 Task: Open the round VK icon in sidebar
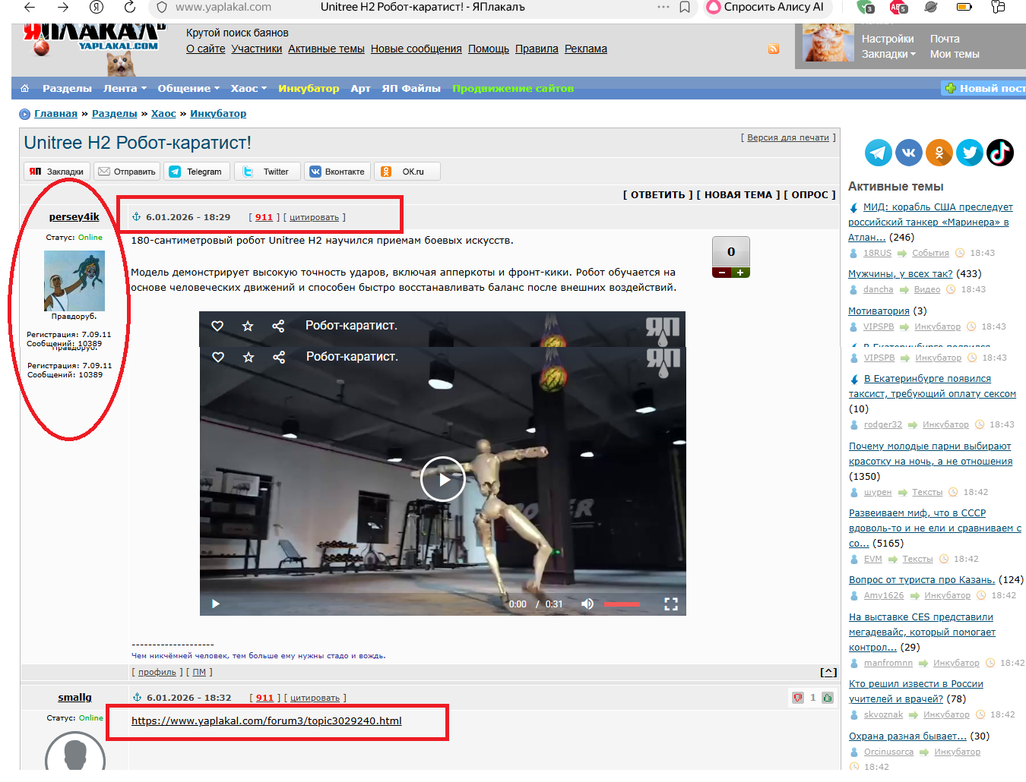[x=909, y=153]
